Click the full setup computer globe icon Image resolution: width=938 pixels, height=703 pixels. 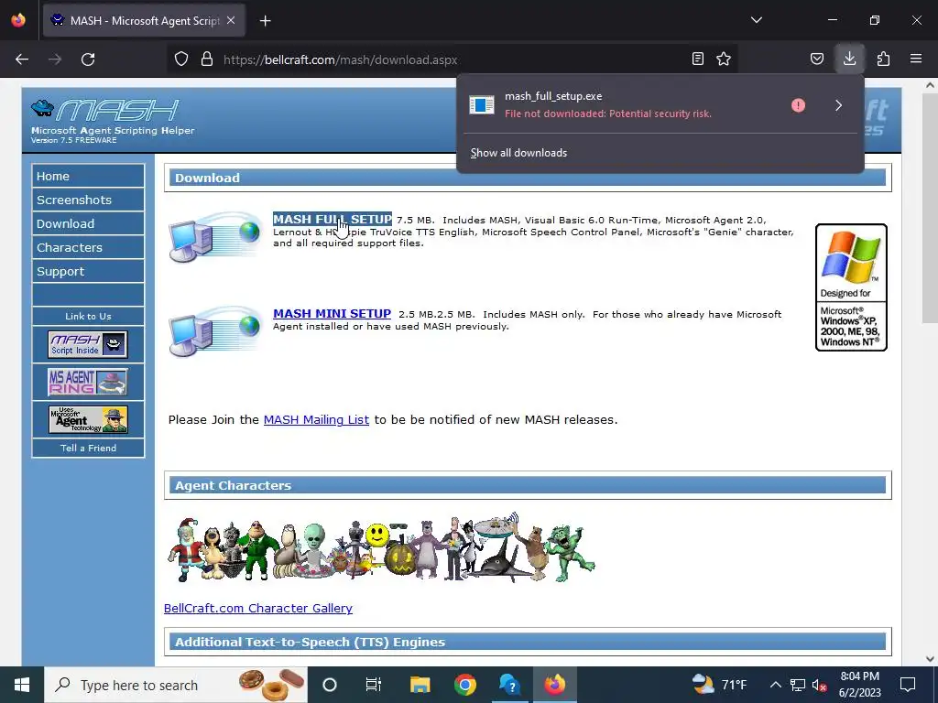(x=215, y=237)
